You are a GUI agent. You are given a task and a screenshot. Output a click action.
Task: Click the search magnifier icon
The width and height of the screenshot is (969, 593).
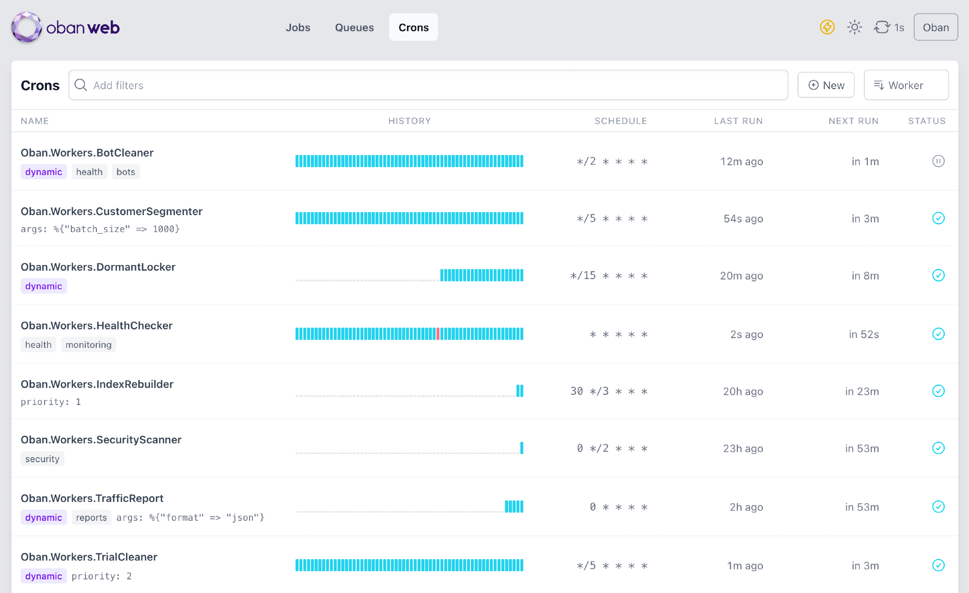coord(81,85)
